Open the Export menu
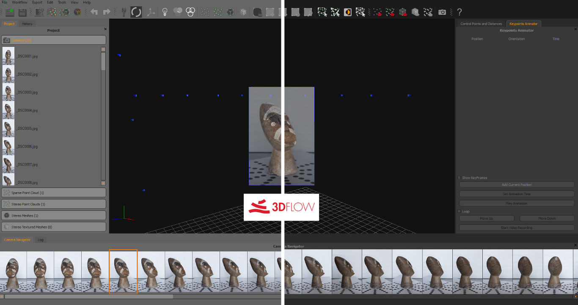Screen dimensions: 578x305 point(37,3)
